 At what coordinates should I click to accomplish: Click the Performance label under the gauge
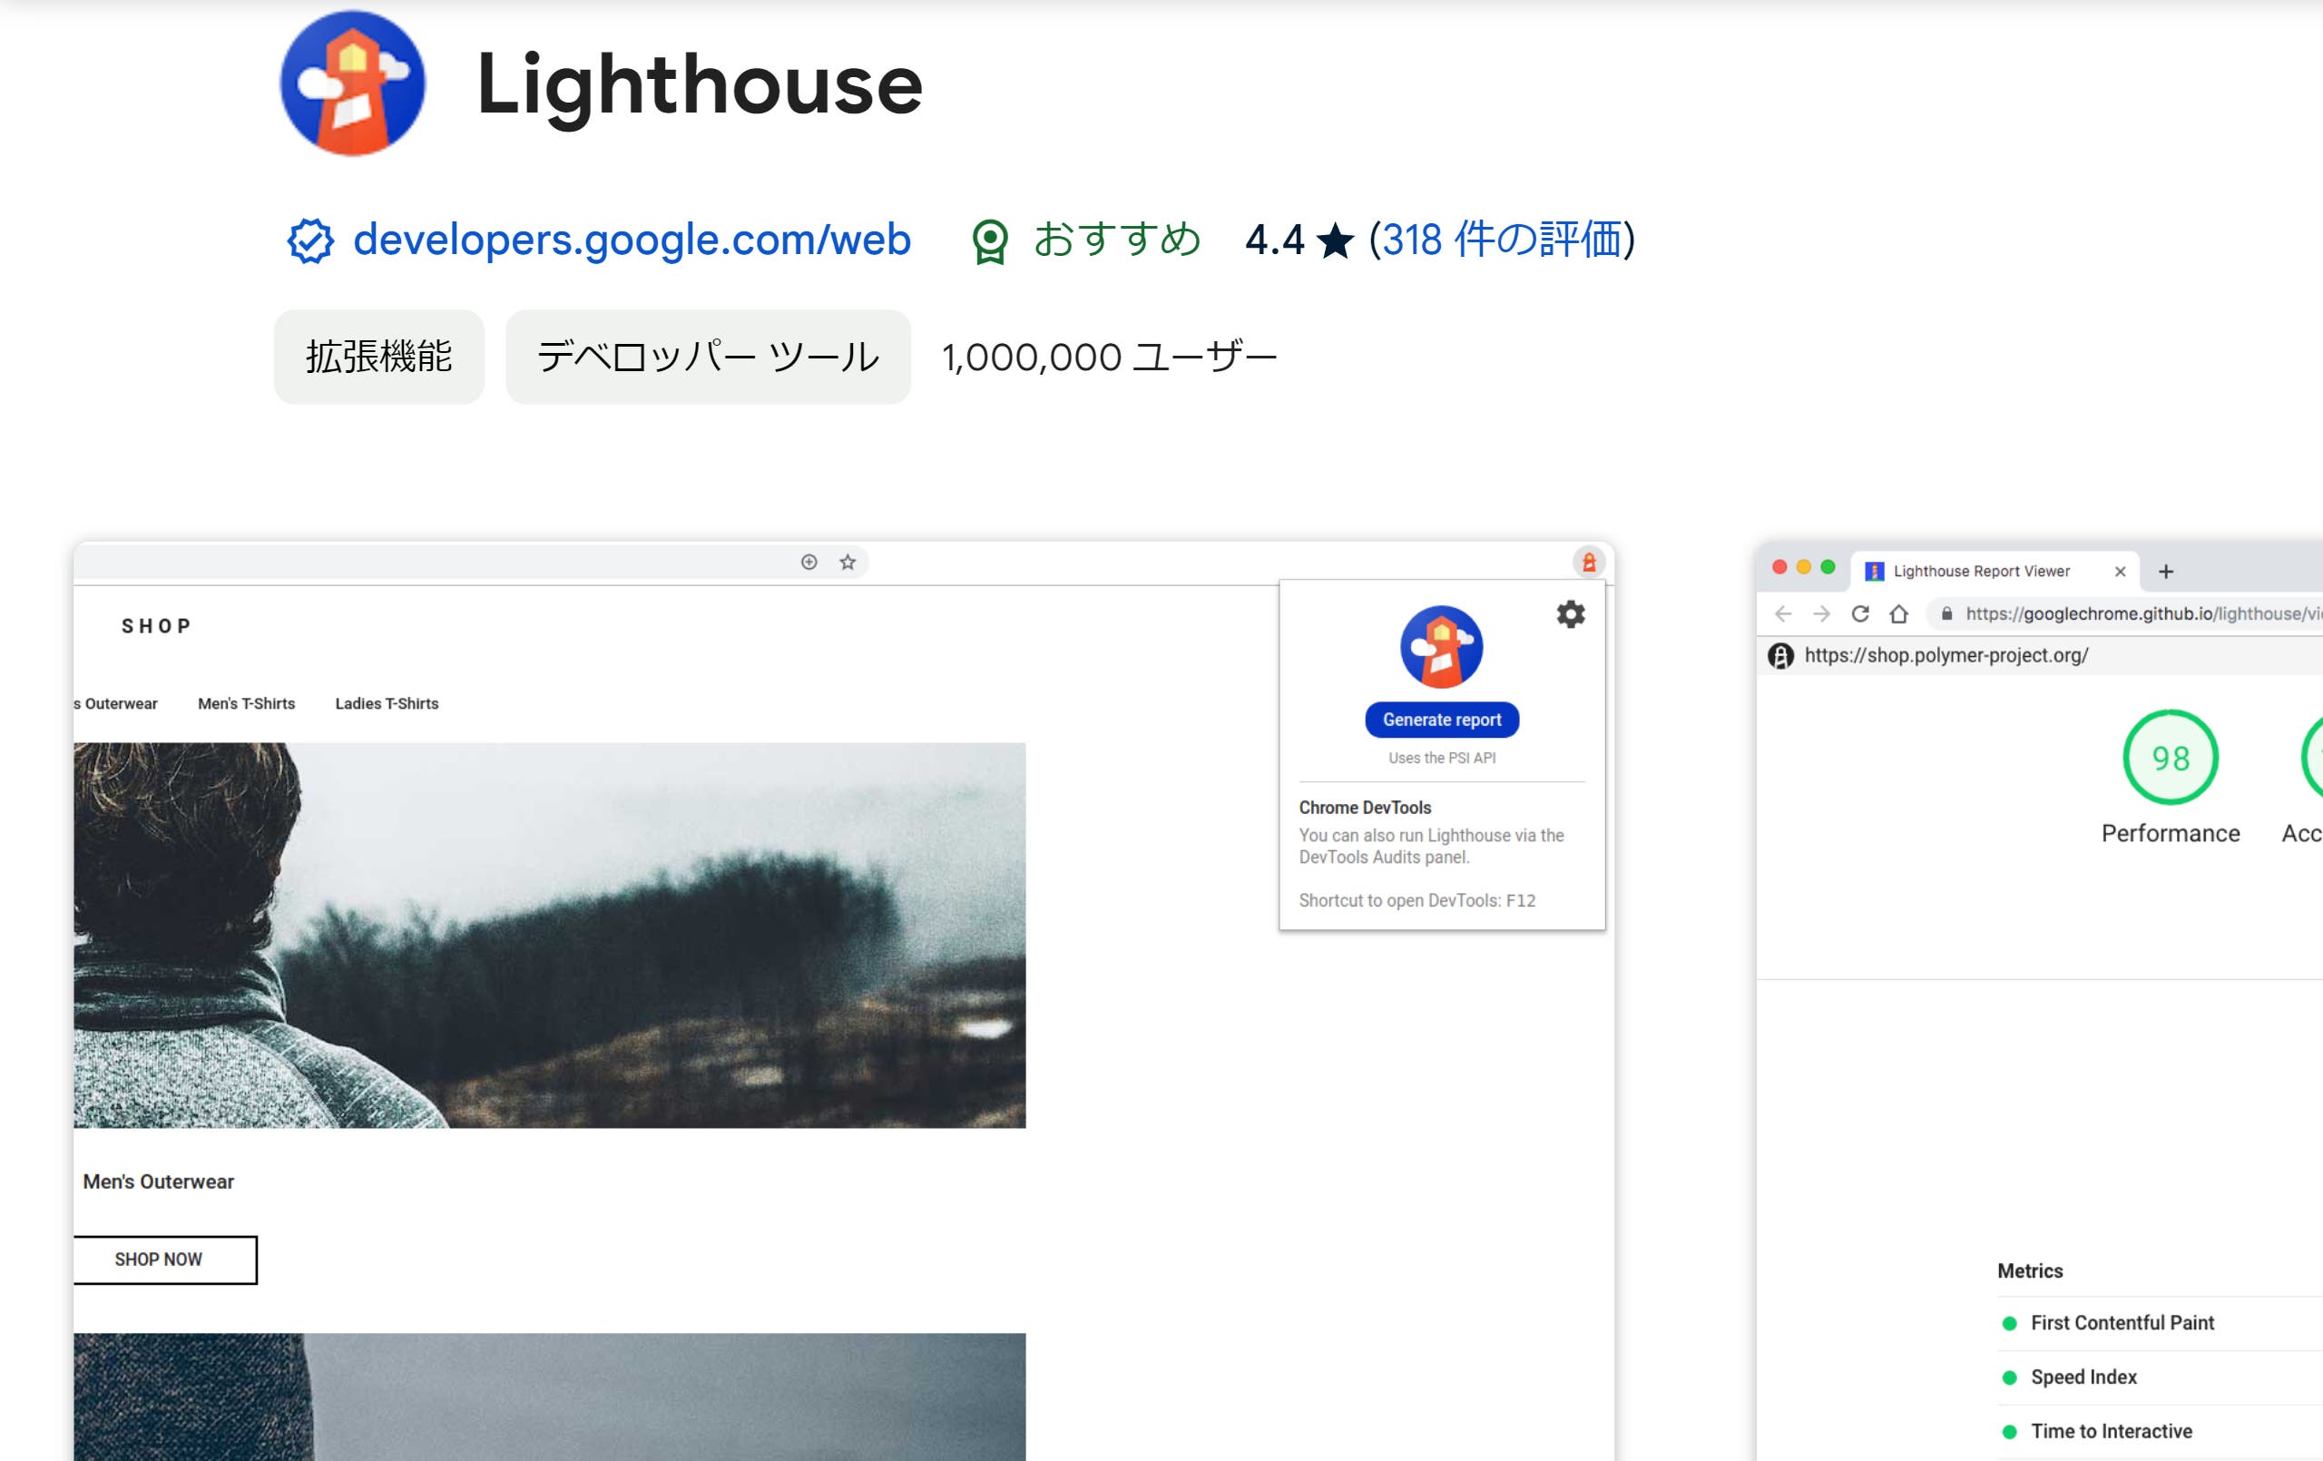pos(2171,834)
